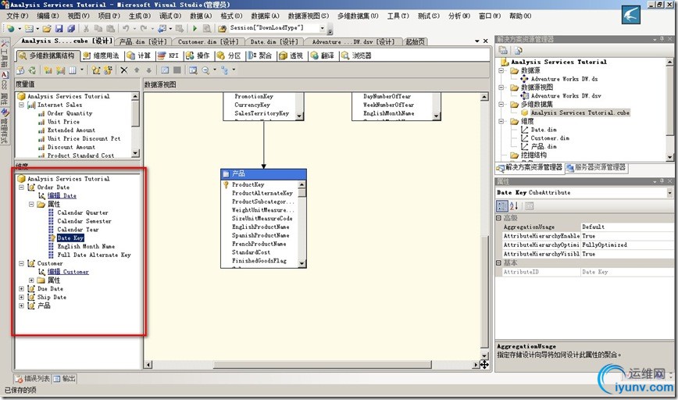678x400 pixels.
Task: Click scroll-down arrow of 产品 table
Action: tap(302, 263)
